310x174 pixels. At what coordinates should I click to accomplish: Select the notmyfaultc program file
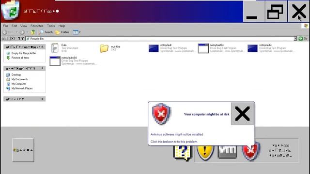pyautogui.click(x=271, y=48)
